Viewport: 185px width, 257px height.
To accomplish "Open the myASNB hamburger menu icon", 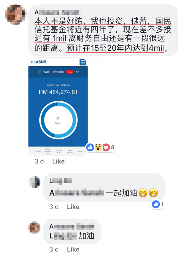I will click(x=83, y=62).
